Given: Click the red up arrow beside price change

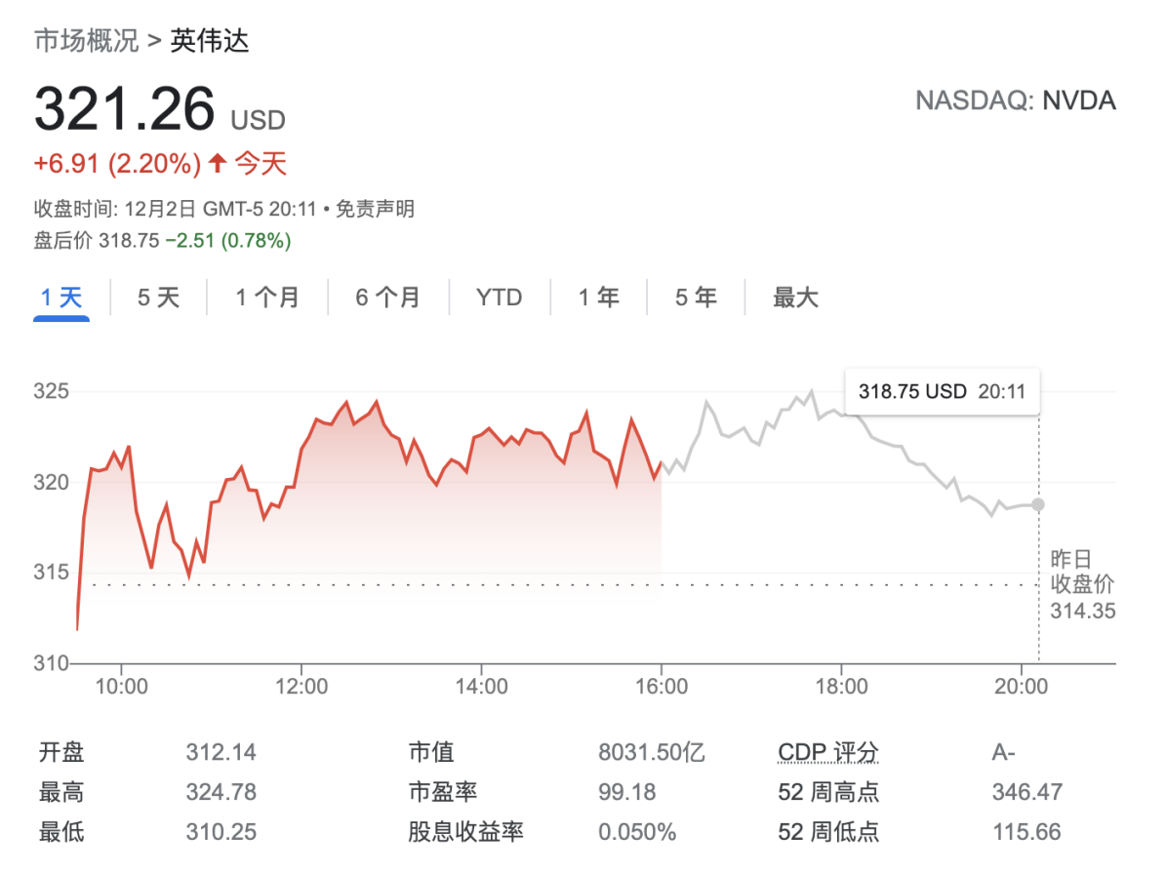Looking at the screenshot, I should [217, 164].
